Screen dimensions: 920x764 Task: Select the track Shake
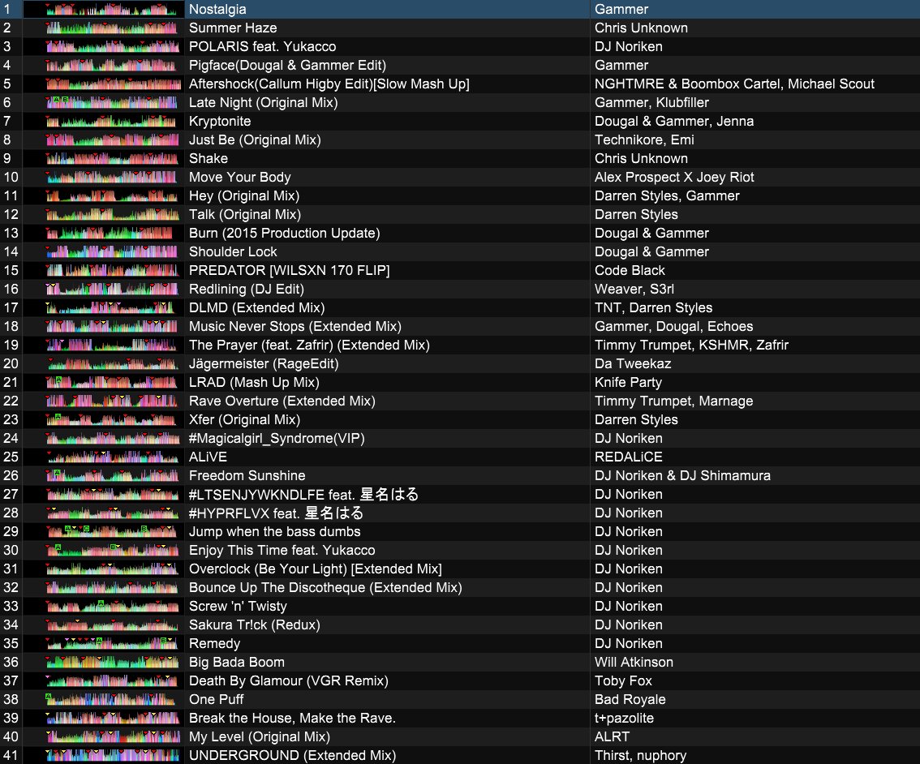click(209, 158)
